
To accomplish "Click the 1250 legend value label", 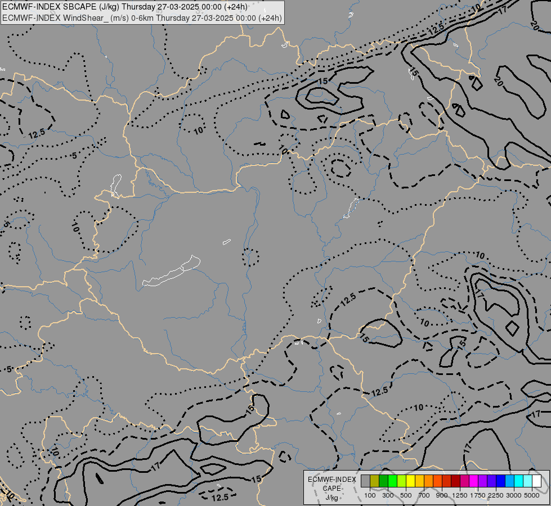I will tap(460, 495).
